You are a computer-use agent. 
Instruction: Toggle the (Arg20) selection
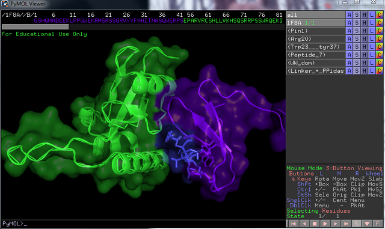point(315,39)
